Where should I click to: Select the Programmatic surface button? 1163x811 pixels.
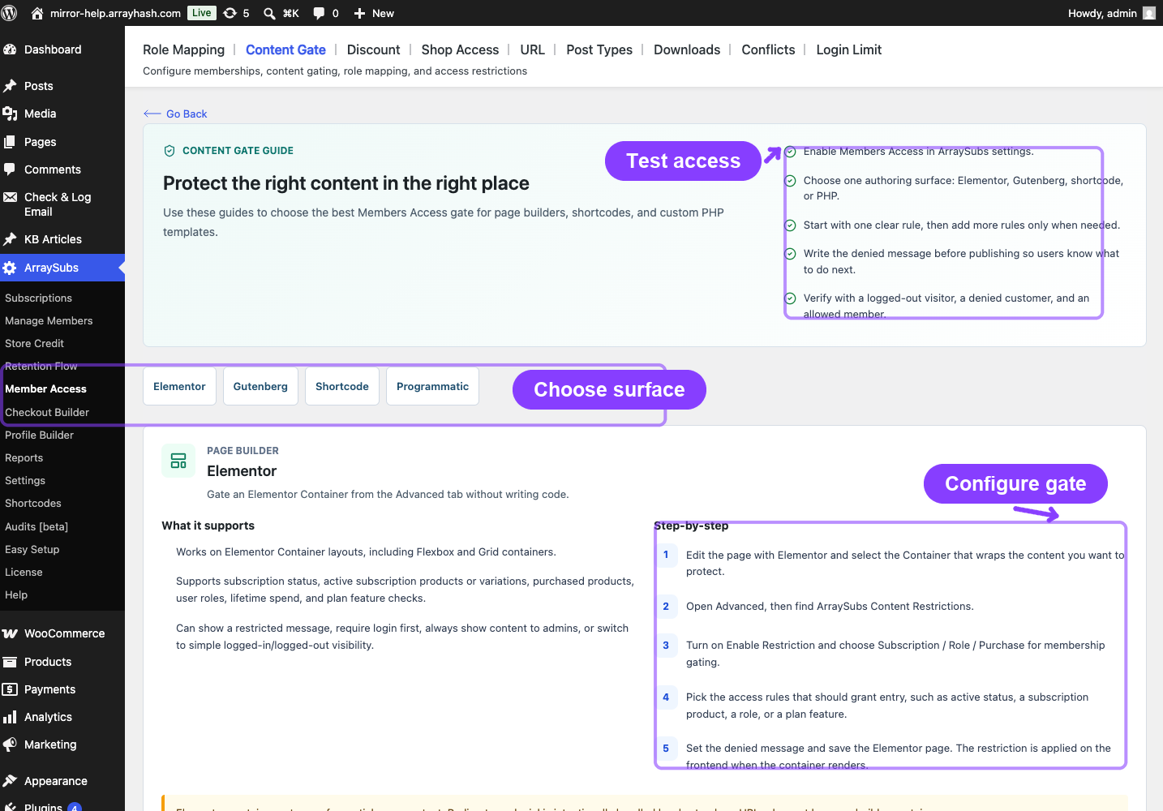point(432,386)
